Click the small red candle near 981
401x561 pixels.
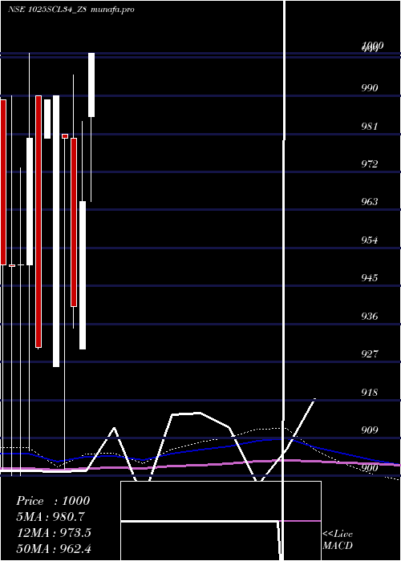[65, 136]
